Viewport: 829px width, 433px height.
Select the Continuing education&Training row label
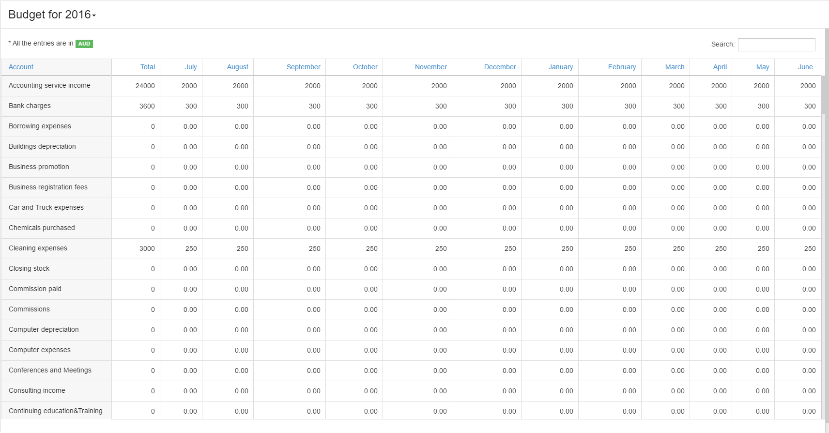[56, 411]
